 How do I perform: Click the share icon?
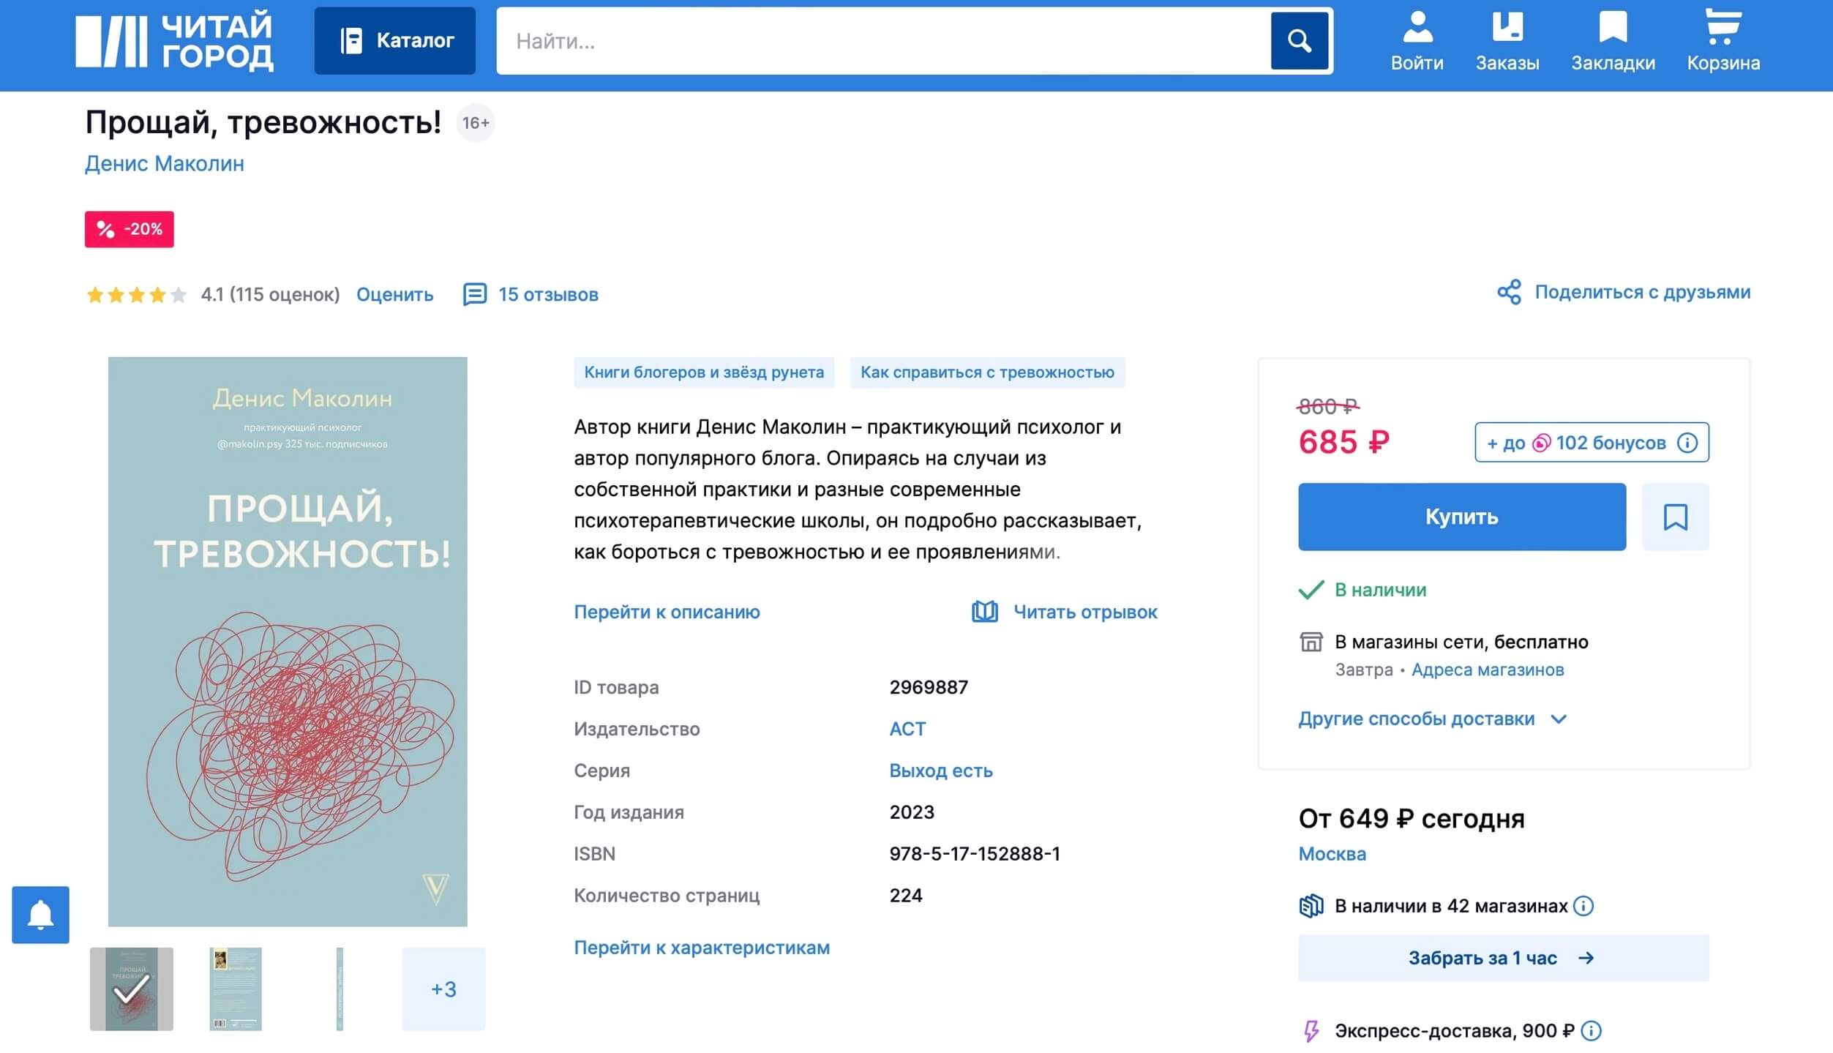(x=1509, y=292)
